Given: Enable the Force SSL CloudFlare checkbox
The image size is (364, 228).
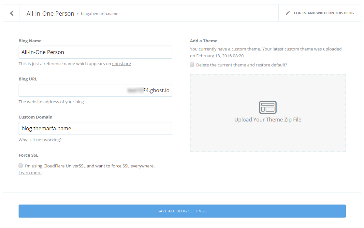Looking at the screenshot, I should tap(21, 165).
